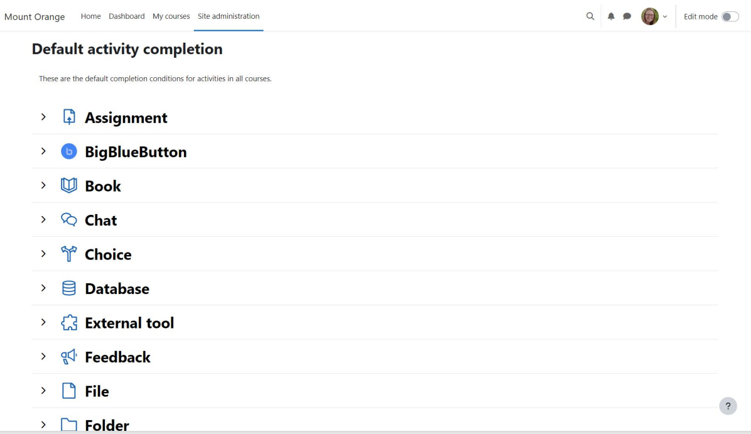Click the Mount Orange site name

[x=35, y=17]
